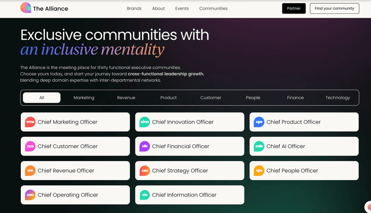Click the COO gradient badge icon
Image resolution: width=371 pixels, height=213 pixels.
[30, 195]
